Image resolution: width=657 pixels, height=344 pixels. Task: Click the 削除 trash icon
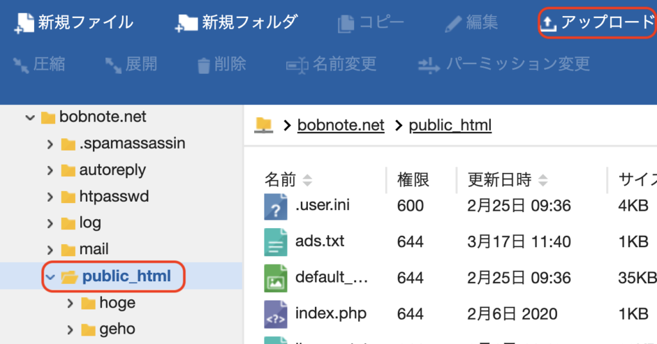point(203,65)
